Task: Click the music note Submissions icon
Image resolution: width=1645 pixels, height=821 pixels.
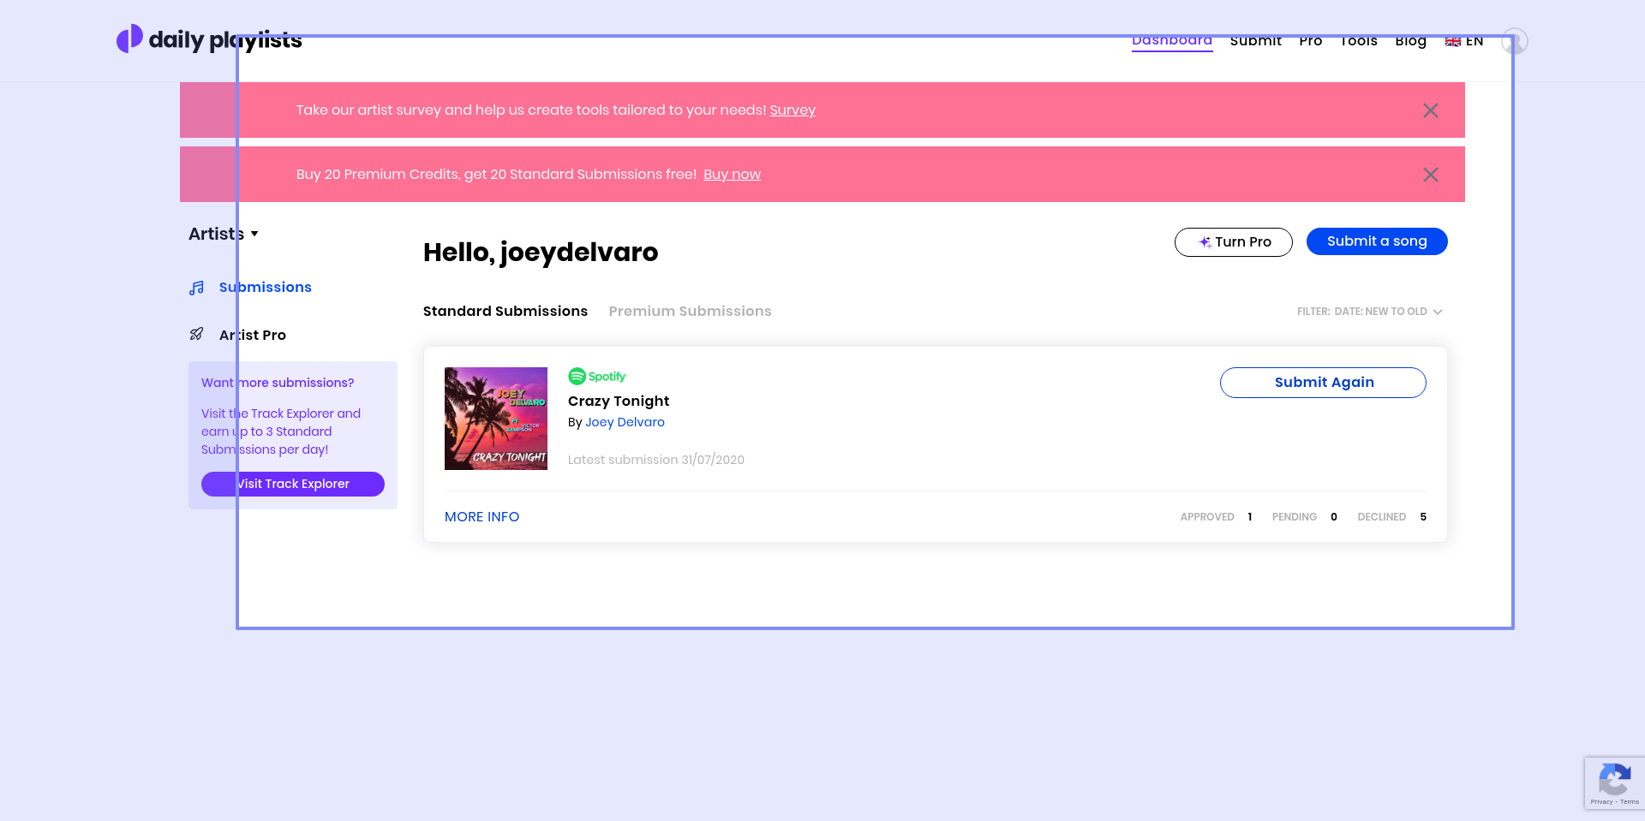Action: (197, 288)
